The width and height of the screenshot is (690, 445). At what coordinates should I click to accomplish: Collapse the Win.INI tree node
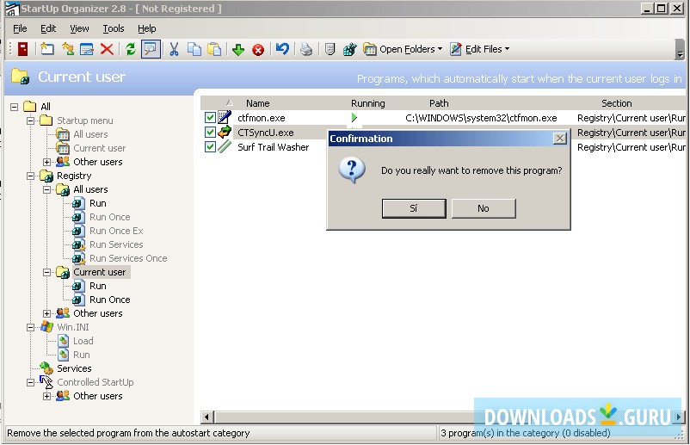(x=30, y=327)
